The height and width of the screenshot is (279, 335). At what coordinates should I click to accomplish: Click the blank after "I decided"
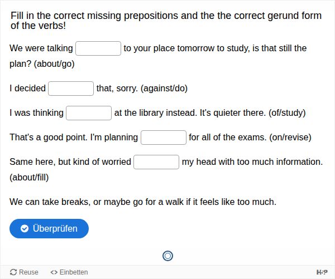click(71, 89)
